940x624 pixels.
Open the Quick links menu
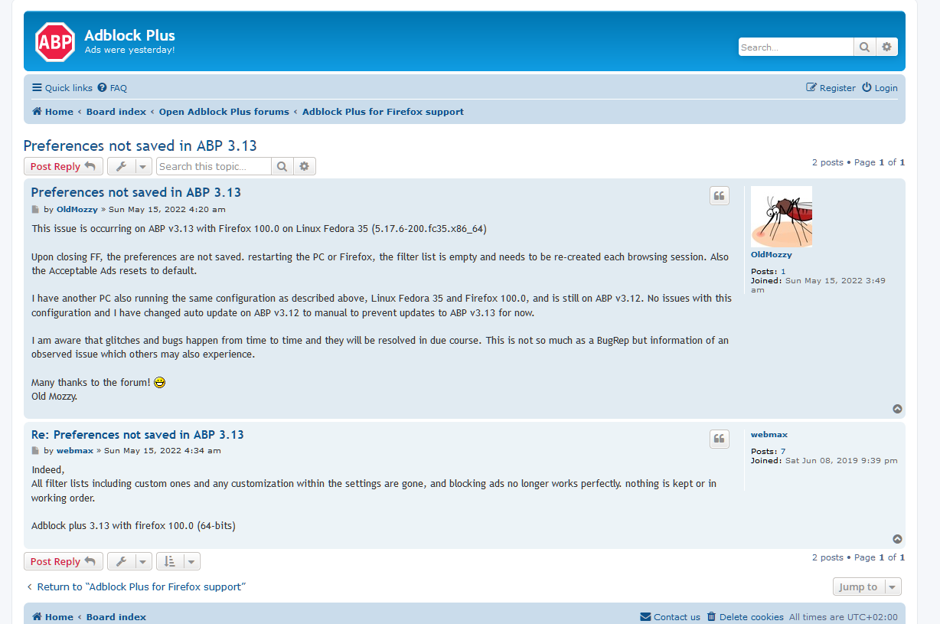(x=62, y=88)
